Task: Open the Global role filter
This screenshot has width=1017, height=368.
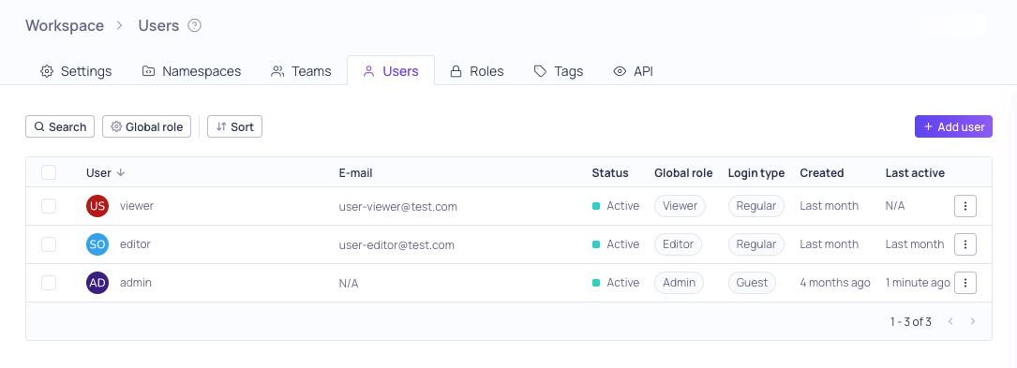Action: pos(146,126)
